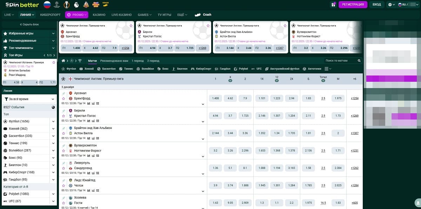Screen dimensions: 421x209
Task: Open the chat support bubble icon
Action: [x=417, y=202]
